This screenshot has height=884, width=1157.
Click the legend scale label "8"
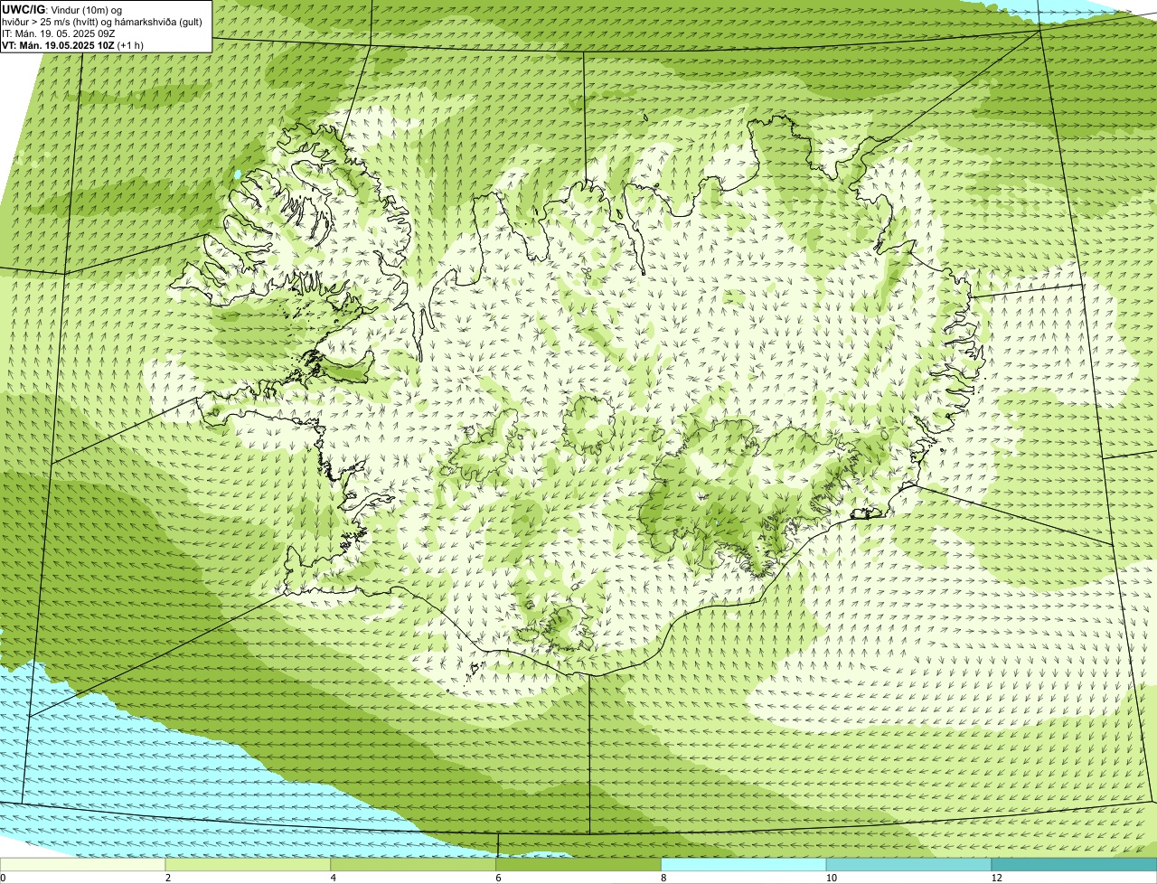663,878
